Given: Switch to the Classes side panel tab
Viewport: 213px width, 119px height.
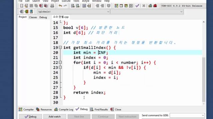Looking at the screenshot, I should pos(33,17).
